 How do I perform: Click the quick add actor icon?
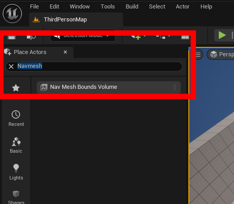tap(136, 37)
